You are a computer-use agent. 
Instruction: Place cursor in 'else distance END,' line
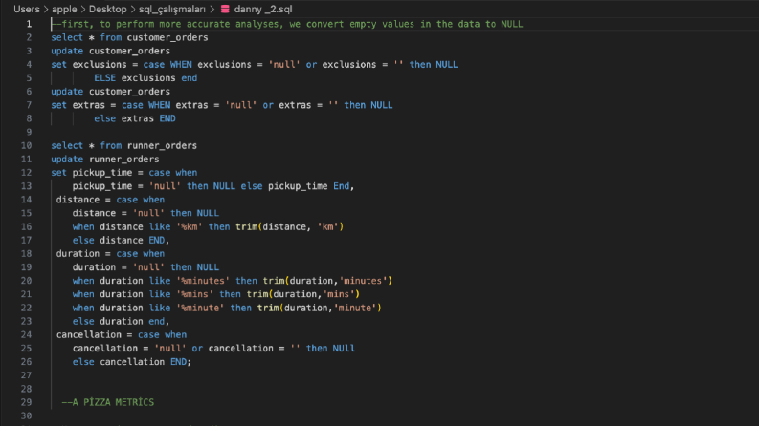coord(121,240)
